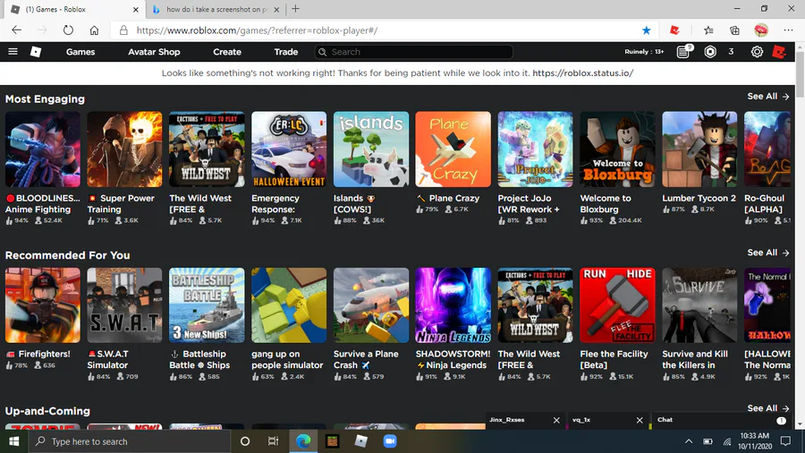Screen dimensions: 805x453
Task: Click the Windows taskbar search box
Action: (130, 441)
